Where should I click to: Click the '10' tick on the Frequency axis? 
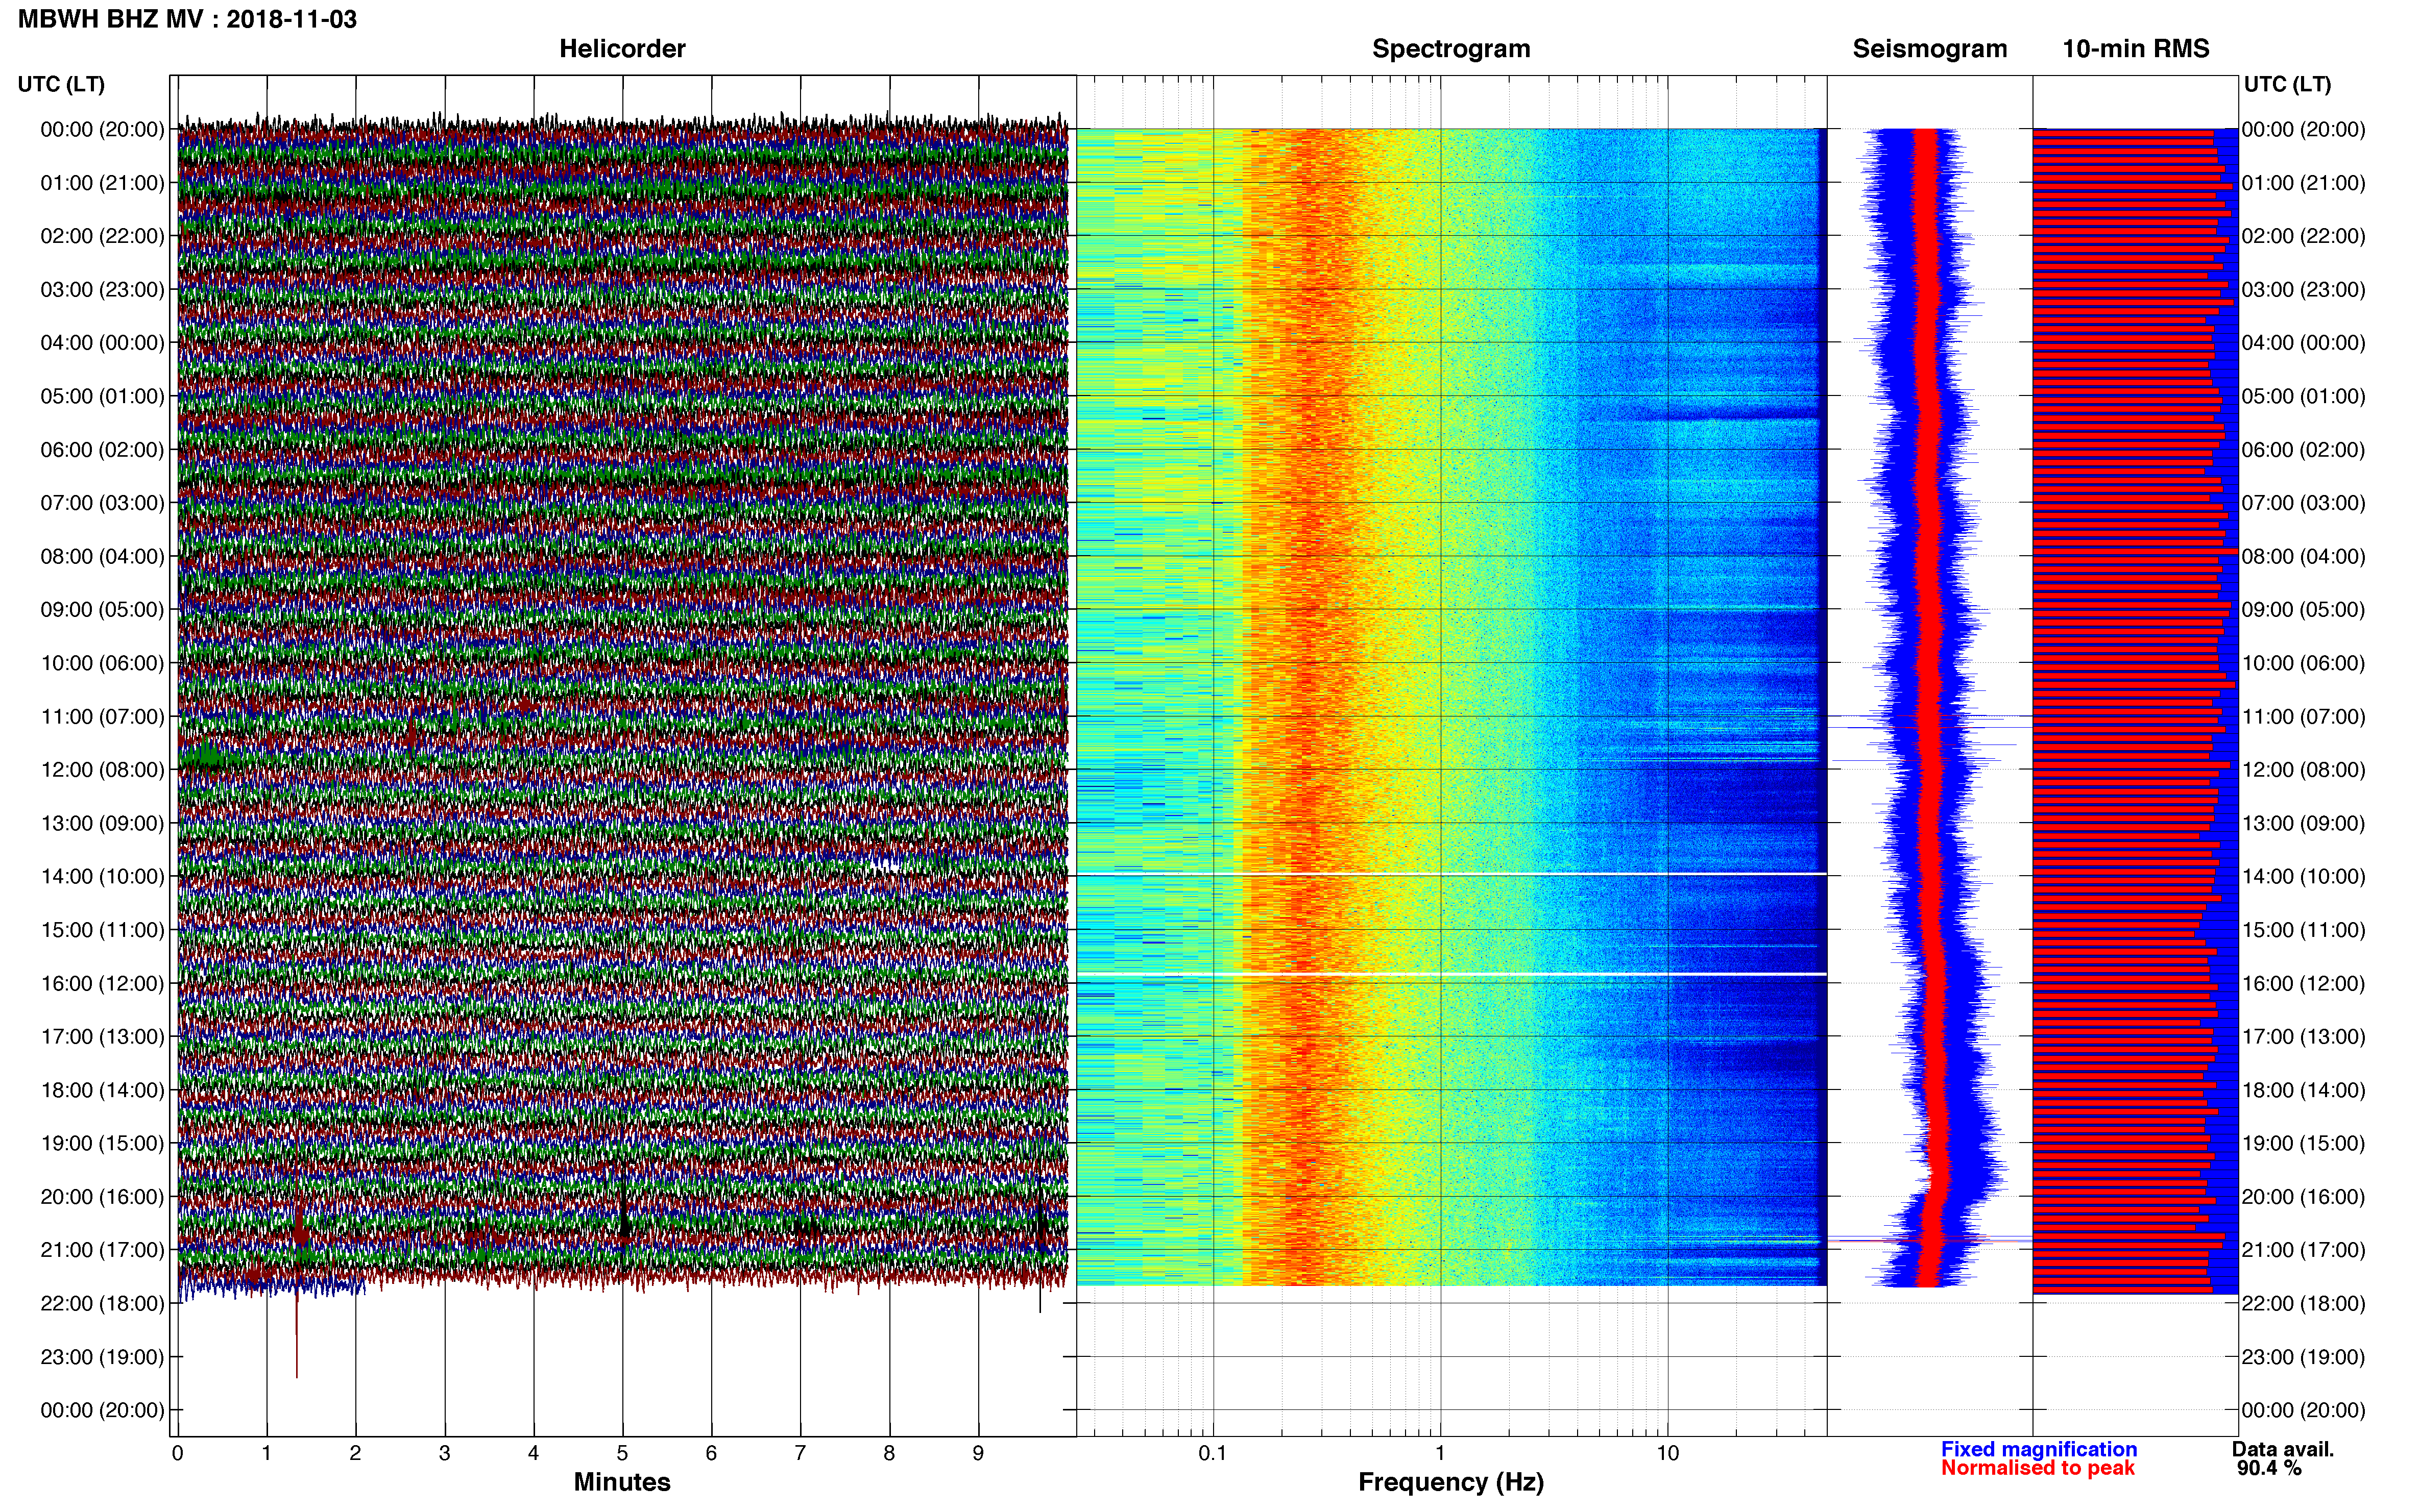pos(1667,1454)
